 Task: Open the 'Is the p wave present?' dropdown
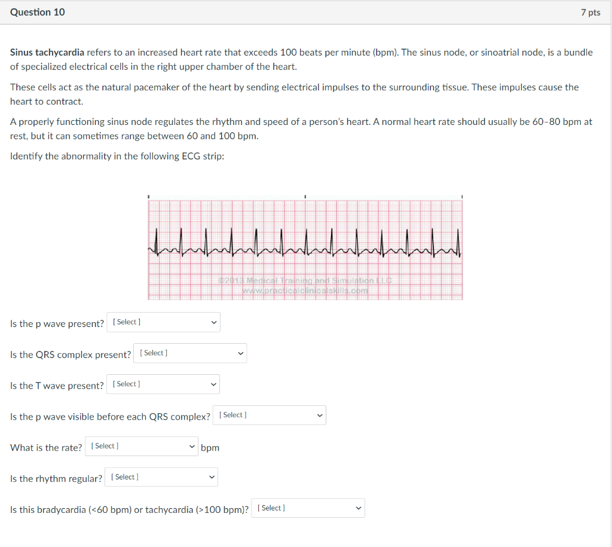[163, 322]
